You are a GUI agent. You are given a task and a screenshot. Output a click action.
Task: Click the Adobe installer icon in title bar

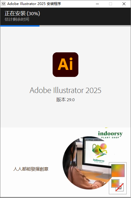[x=4, y=4]
